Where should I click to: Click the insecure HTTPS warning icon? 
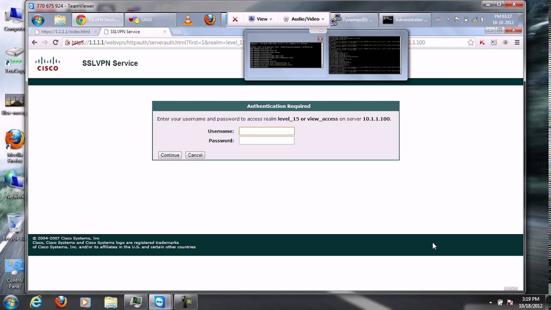point(68,43)
